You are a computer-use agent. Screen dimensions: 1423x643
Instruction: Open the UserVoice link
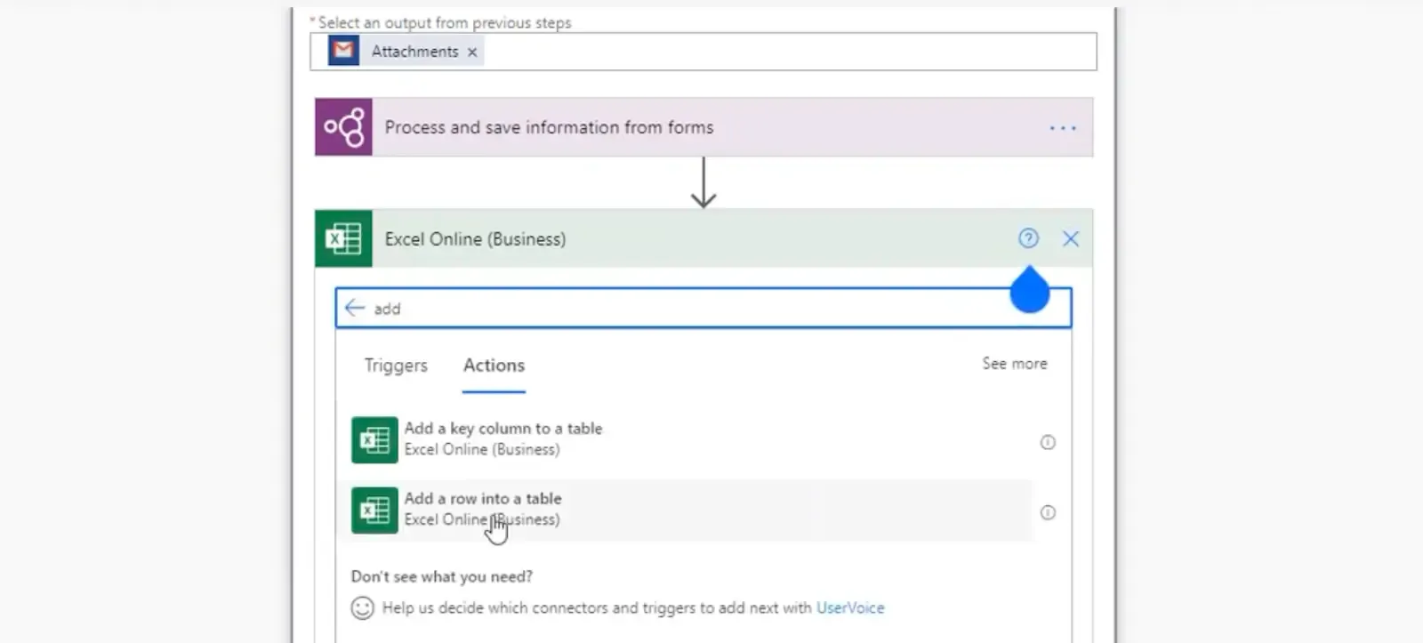point(850,608)
